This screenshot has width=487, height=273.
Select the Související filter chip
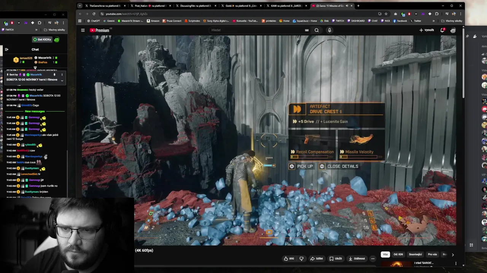click(x=415, y=254)
